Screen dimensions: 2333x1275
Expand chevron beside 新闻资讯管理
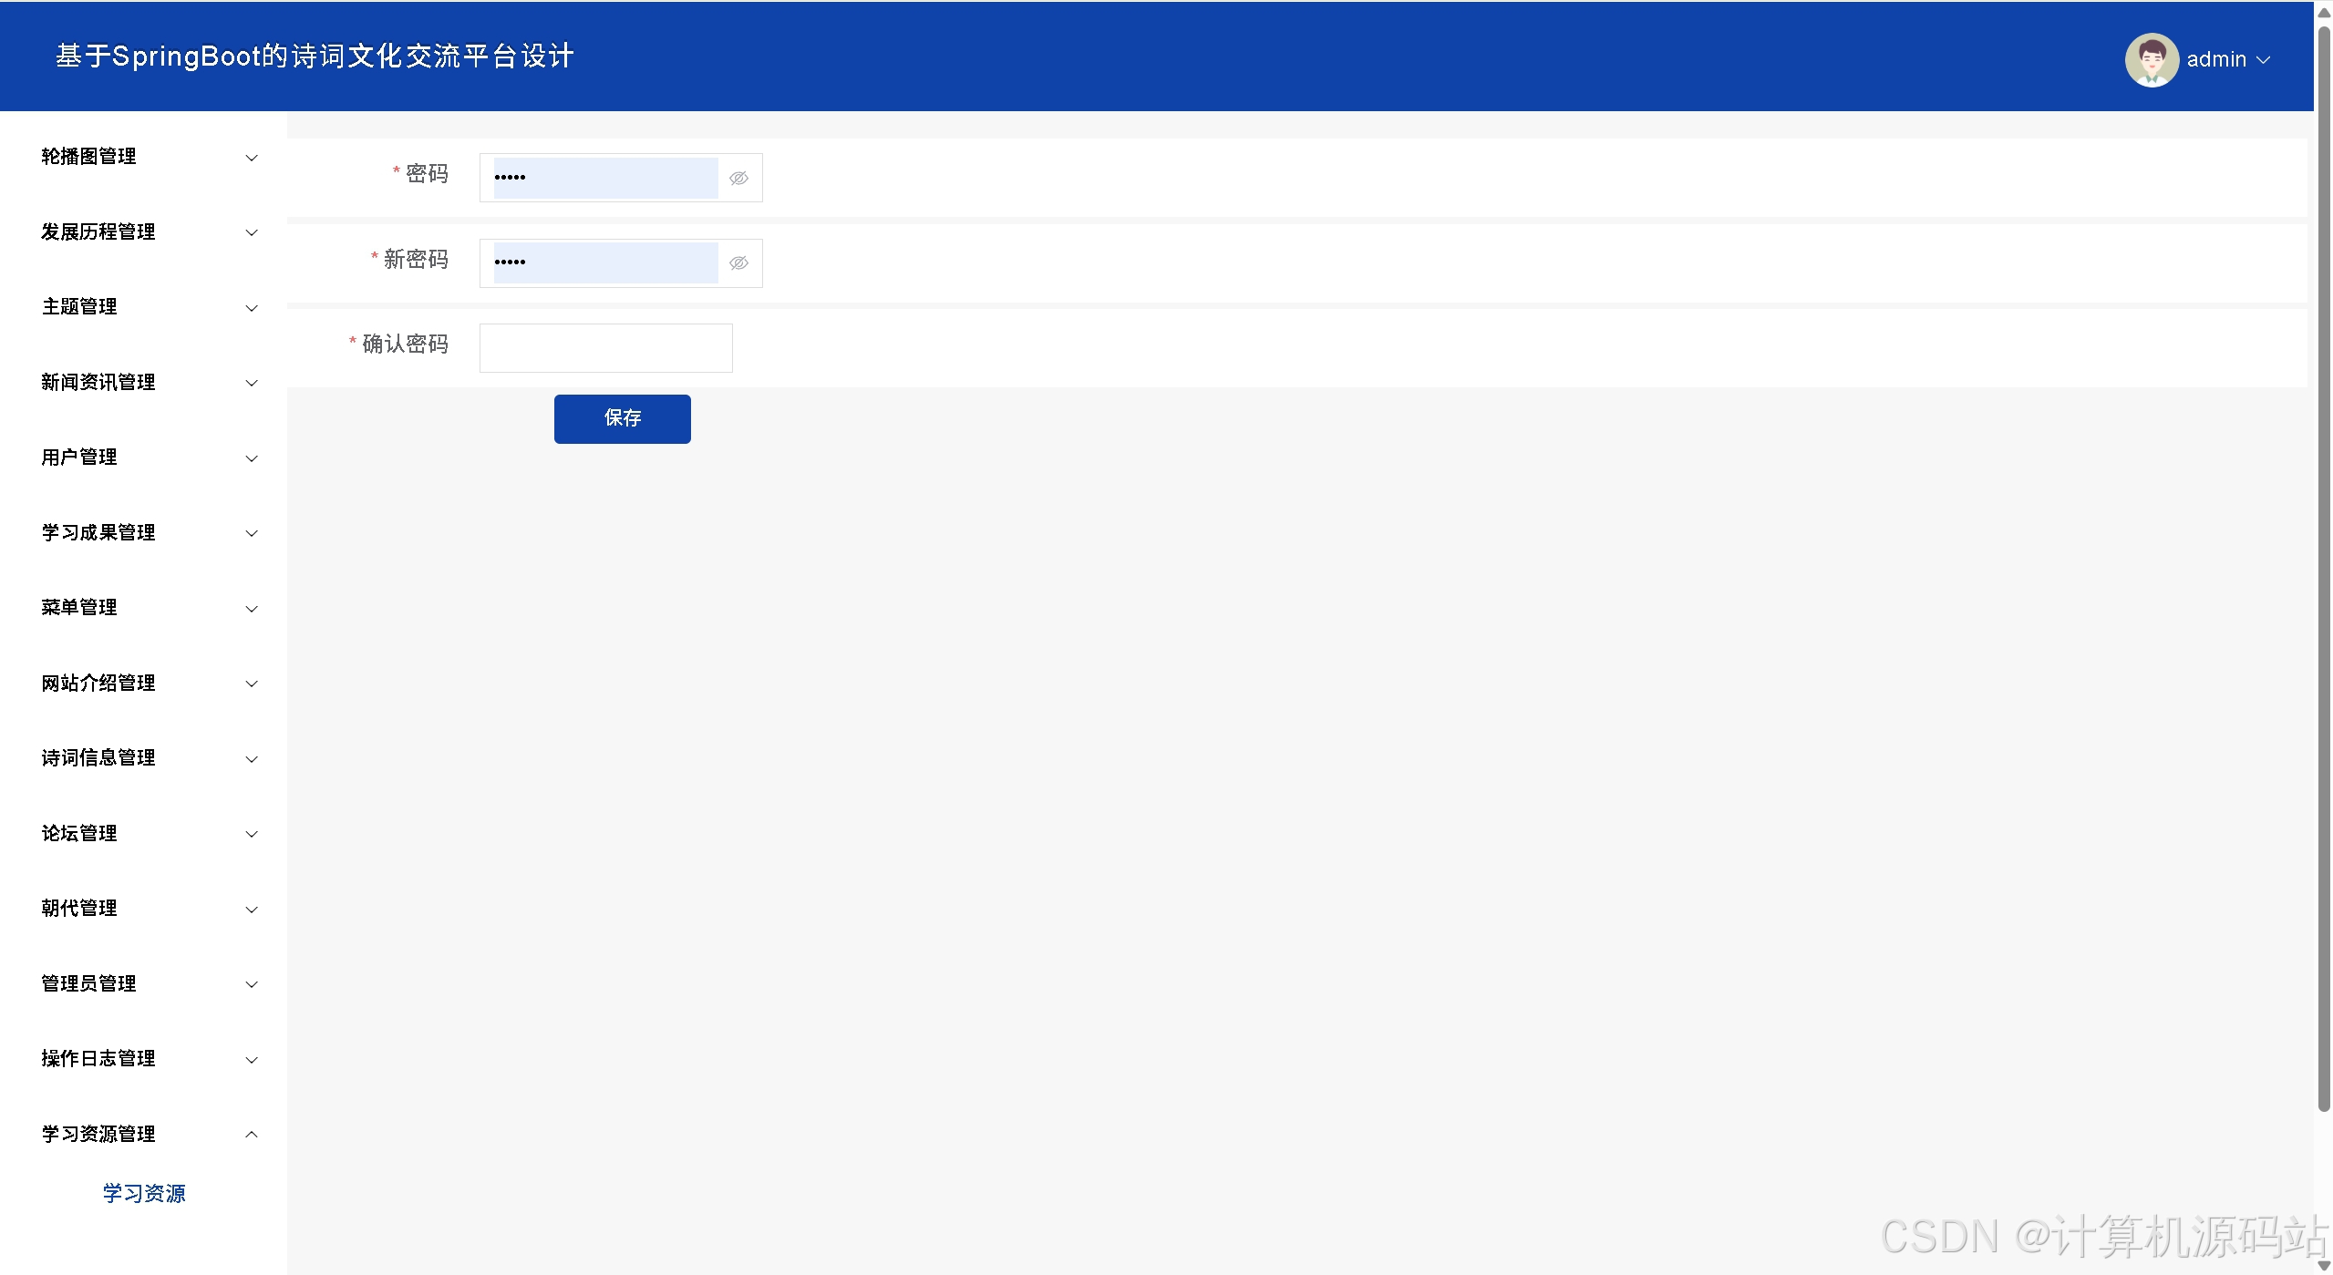click(x=252, y=383)
